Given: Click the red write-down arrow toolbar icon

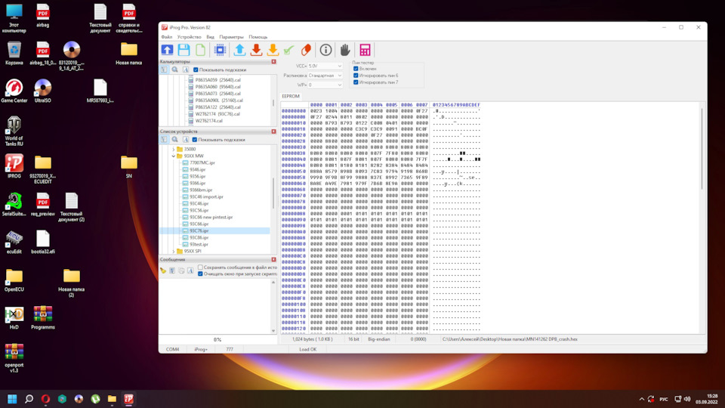Looking at the screenshot, I should (256, 50).
